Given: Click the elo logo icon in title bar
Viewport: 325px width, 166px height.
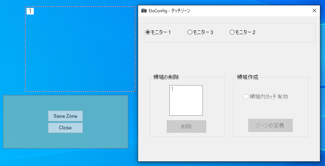Looking at the screenshot, I should pos(144,11).
